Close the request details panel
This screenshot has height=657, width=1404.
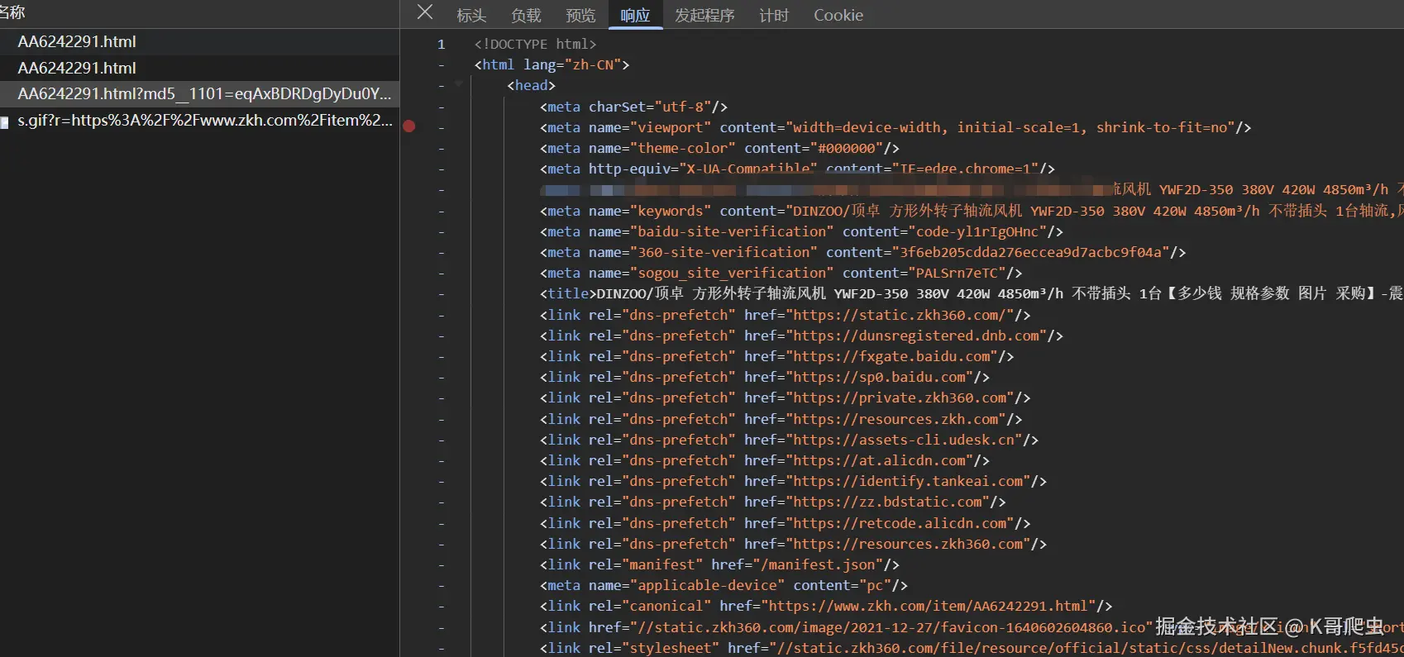tap(425, 12)
